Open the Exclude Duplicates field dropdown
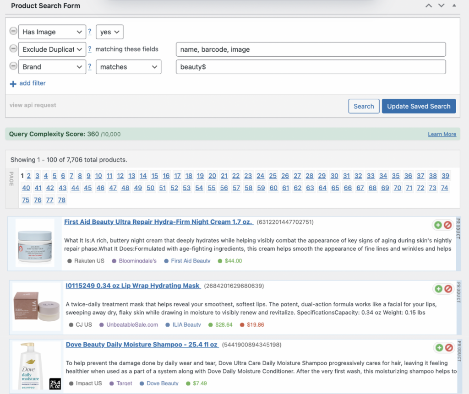Screen dimensions: 469x394 click(x=52, y=49)
